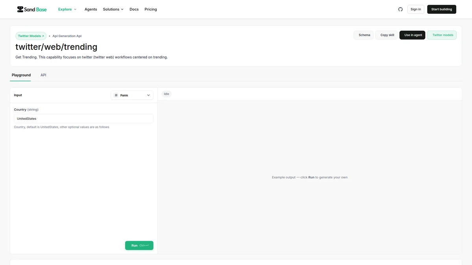The image size is (472, 265).
Task: Open the Twitter Models tag link
Action: click(31, 36)
